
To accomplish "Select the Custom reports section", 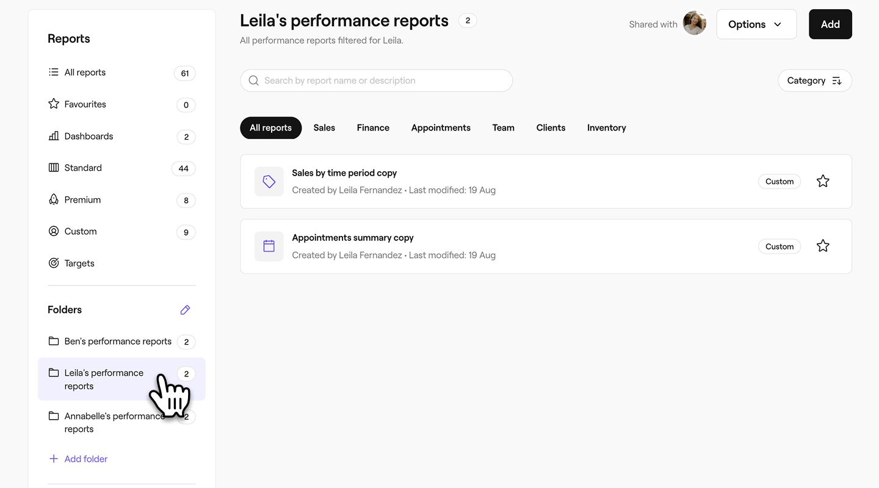I will (81, 231).
